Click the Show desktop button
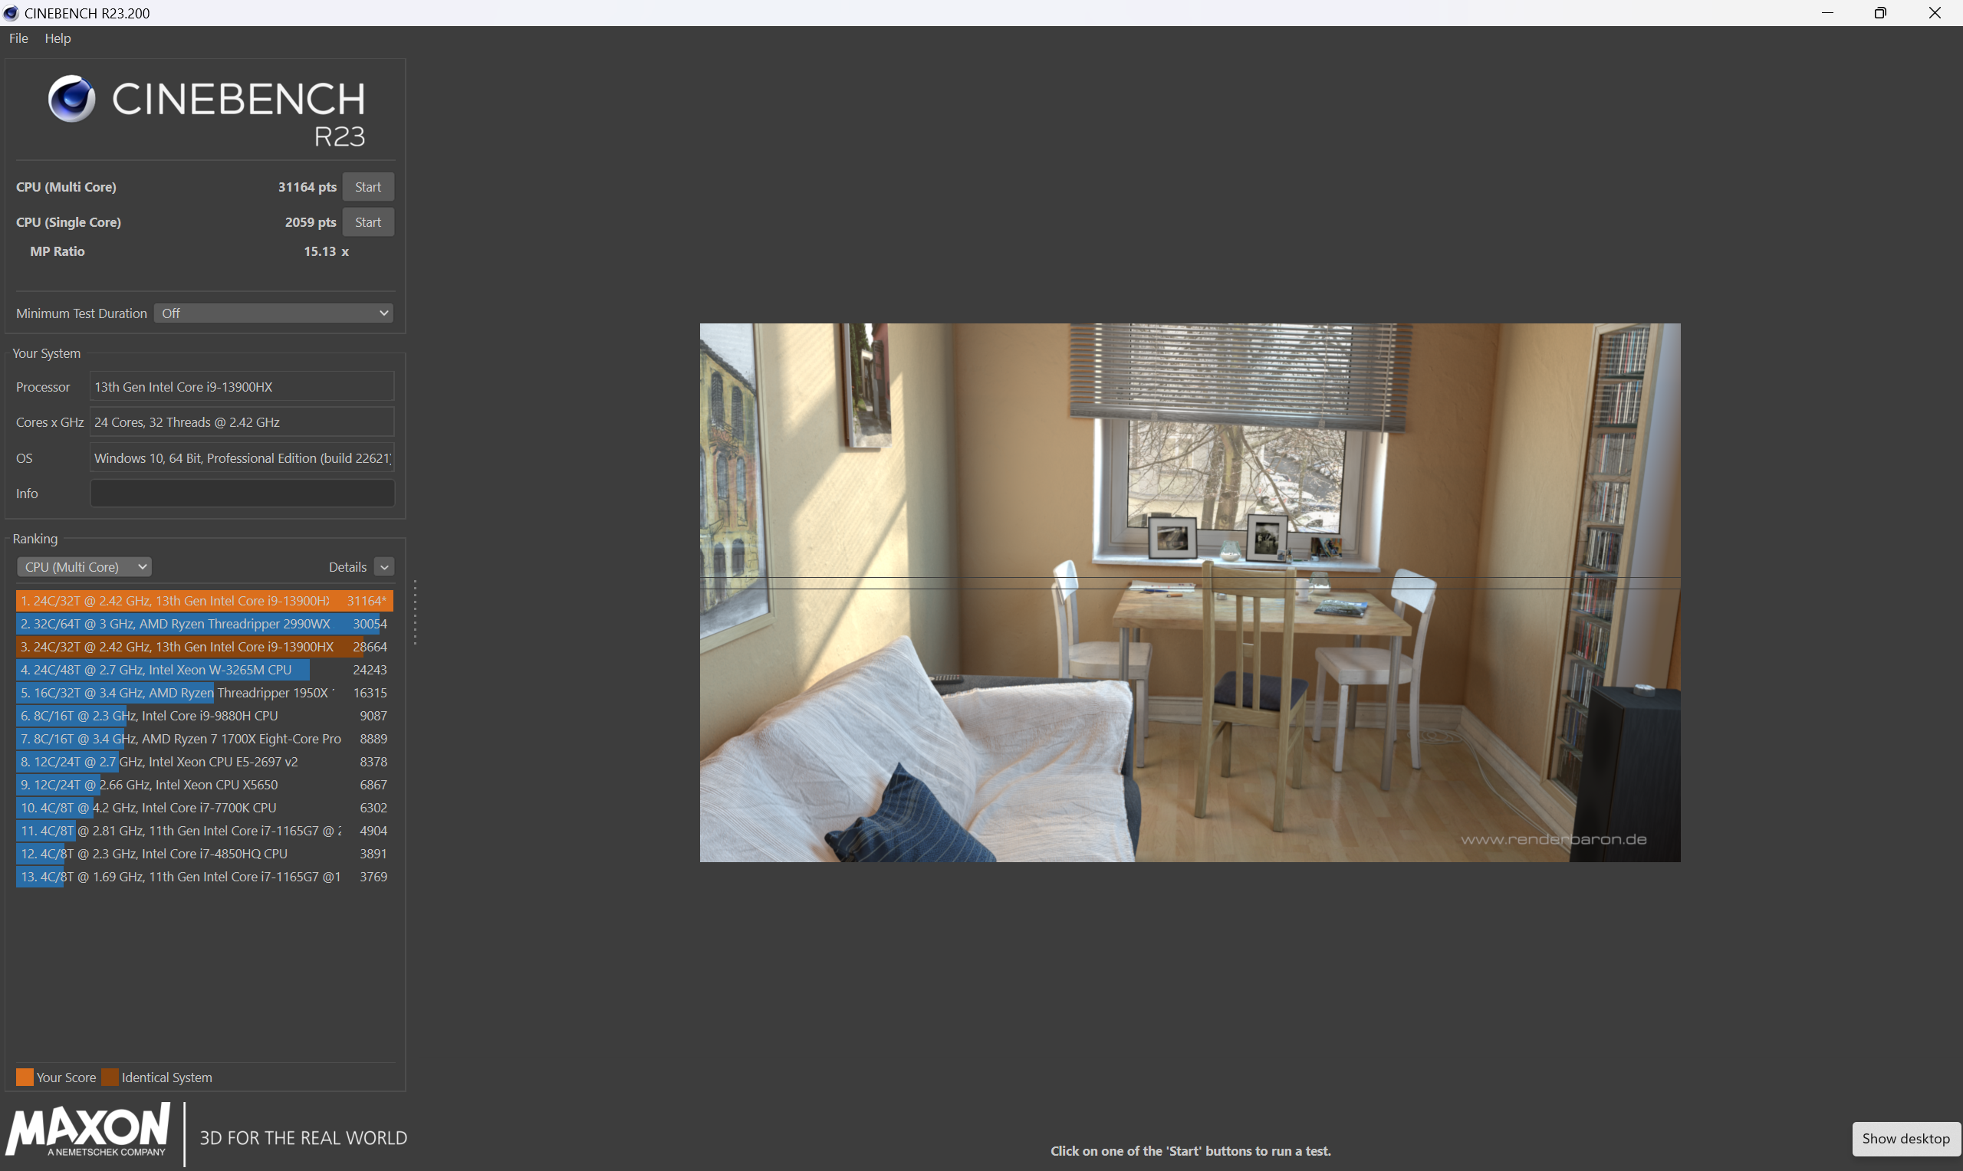The width and height of the screenshot is (1963, 1171). pyautogui.click(x=1905, y=1138)
